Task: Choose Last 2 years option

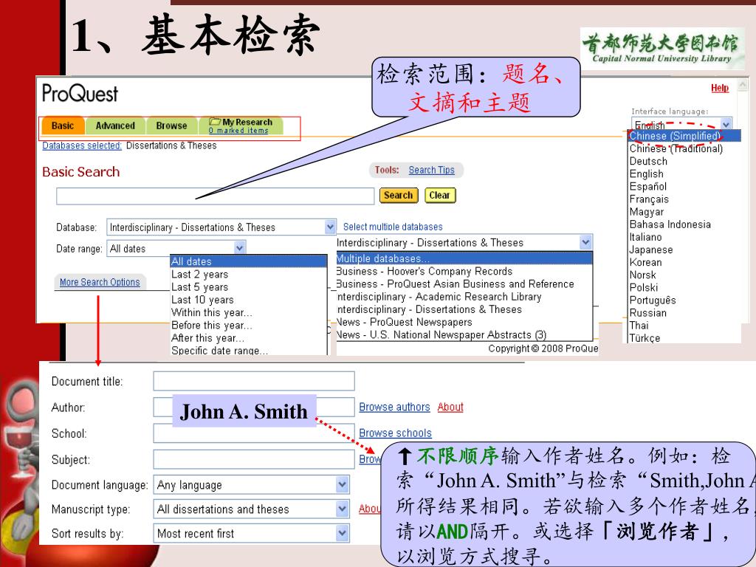Action: [x=249, y=275]
